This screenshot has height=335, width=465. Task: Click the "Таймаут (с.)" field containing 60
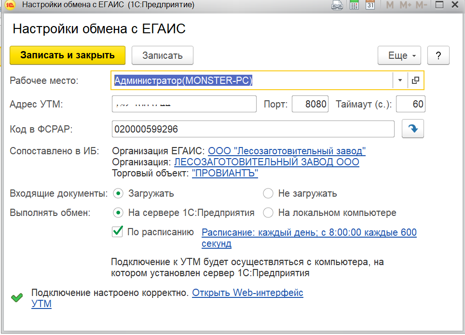(410, 104)
